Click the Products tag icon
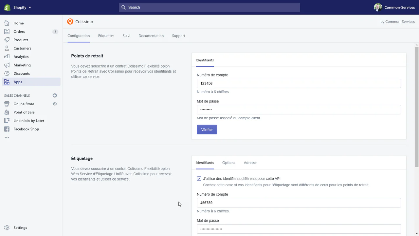 7,40
